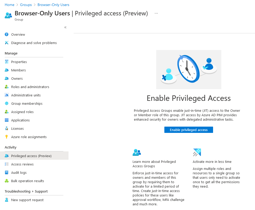Screen dimensions: 255x210
Task: Click the Applications grid icon
Action: (x=7, y=120)
